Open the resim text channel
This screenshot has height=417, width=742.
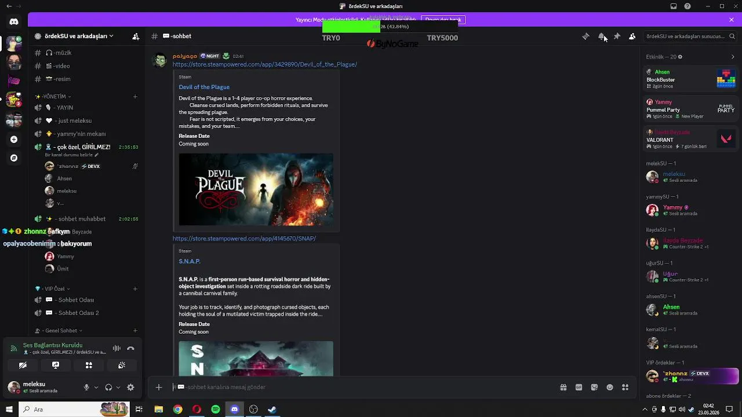(87, 79)
